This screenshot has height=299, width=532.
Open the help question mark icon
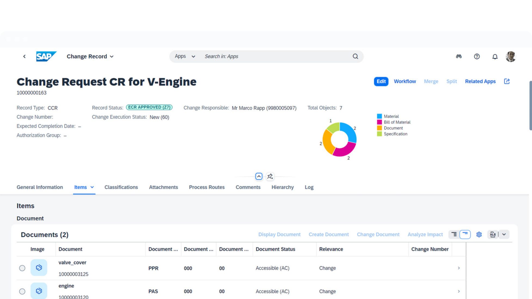(477, 57)
